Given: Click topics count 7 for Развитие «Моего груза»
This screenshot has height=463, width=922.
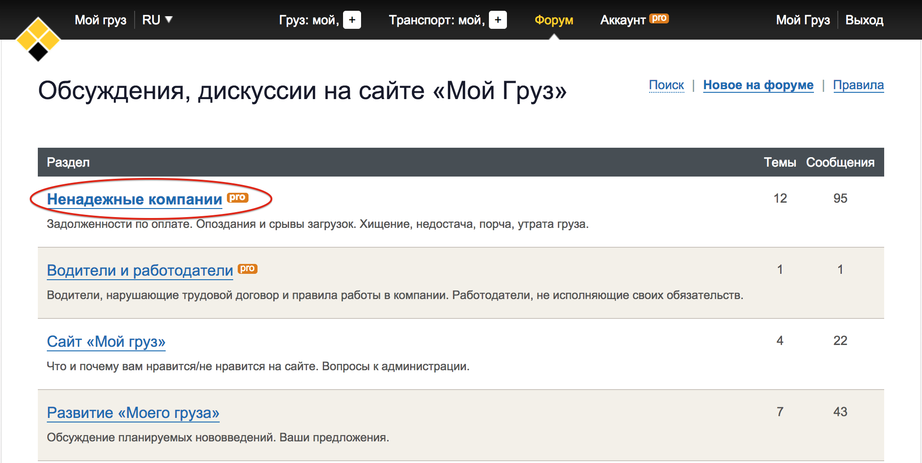Looking at the screenshot, I should (780, 412).
